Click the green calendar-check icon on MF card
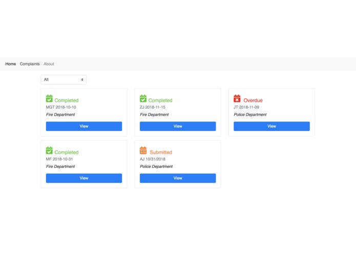Viewport: 356px width, 253px height. pyautogui.click(x=49, y=151)
